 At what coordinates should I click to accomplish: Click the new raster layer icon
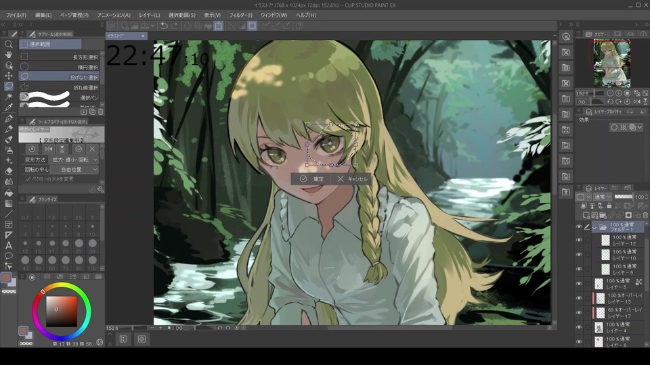click(x=586, y=215)
